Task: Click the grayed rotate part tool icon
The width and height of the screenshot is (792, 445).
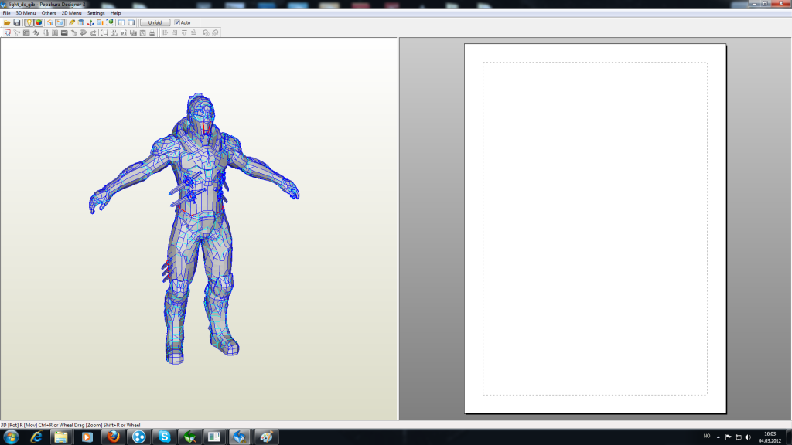Action: [x=17, y=32]
